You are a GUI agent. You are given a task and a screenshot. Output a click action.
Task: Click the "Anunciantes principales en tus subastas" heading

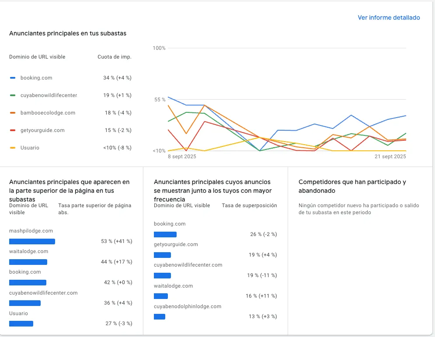point(68,33)
